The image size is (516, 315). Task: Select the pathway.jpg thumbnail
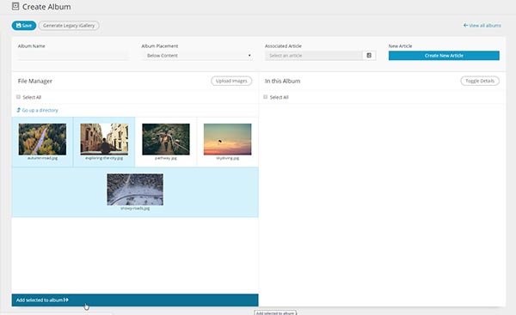[x=166, y=139]
